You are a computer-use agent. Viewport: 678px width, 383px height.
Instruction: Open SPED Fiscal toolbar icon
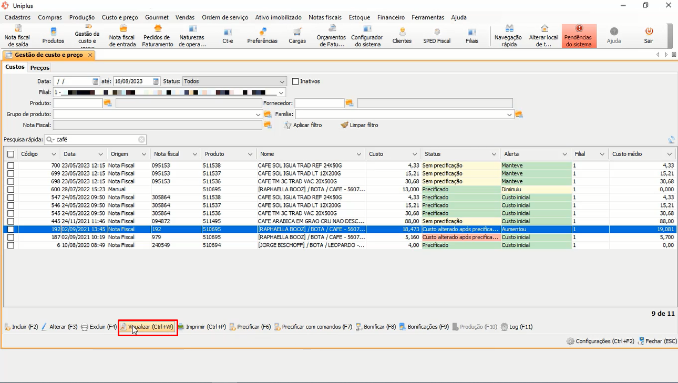click(437, 36)
